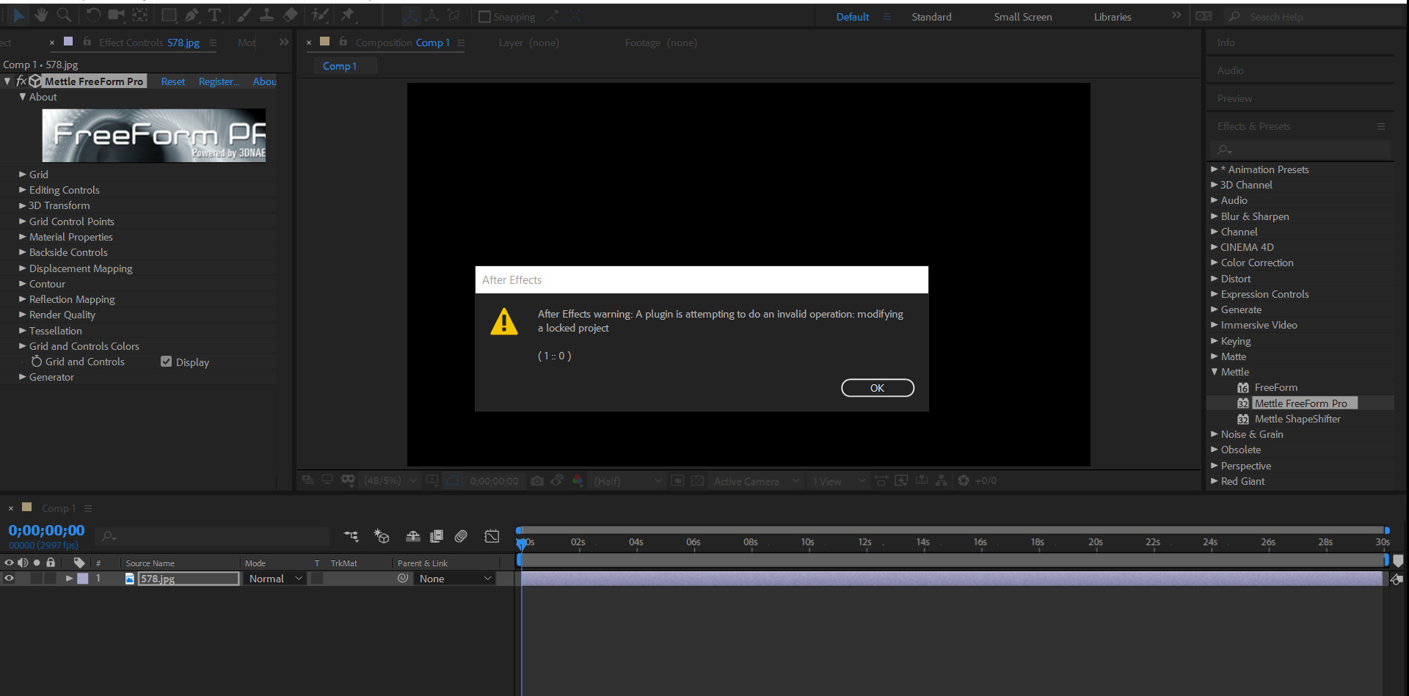Enable Frame Blending icon in timeline
Viewport: 1409px width, 696px height.
point(437,536)
